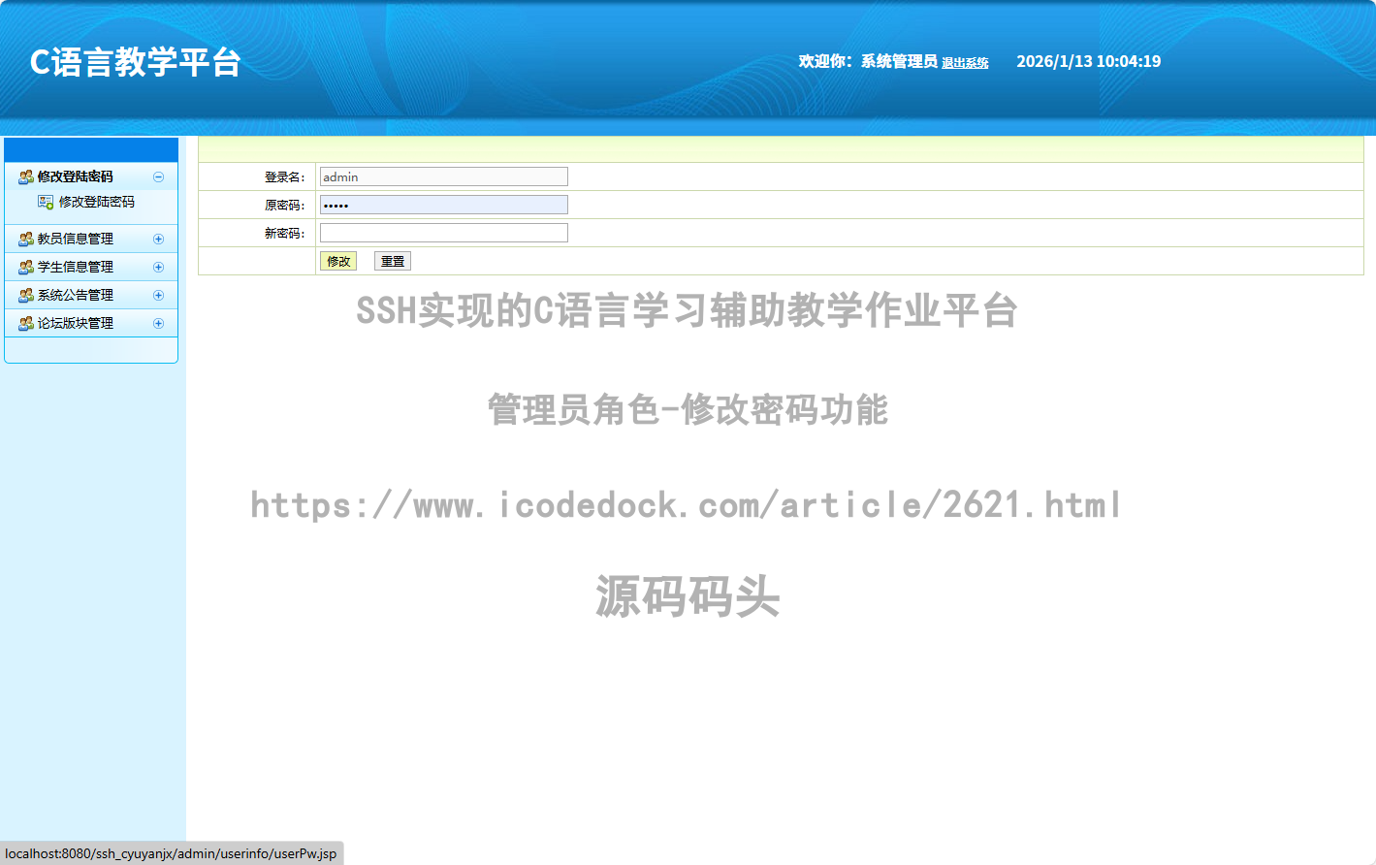Collapse the 修改登陆密码 section with the minus icon

[x=158, y=176]
